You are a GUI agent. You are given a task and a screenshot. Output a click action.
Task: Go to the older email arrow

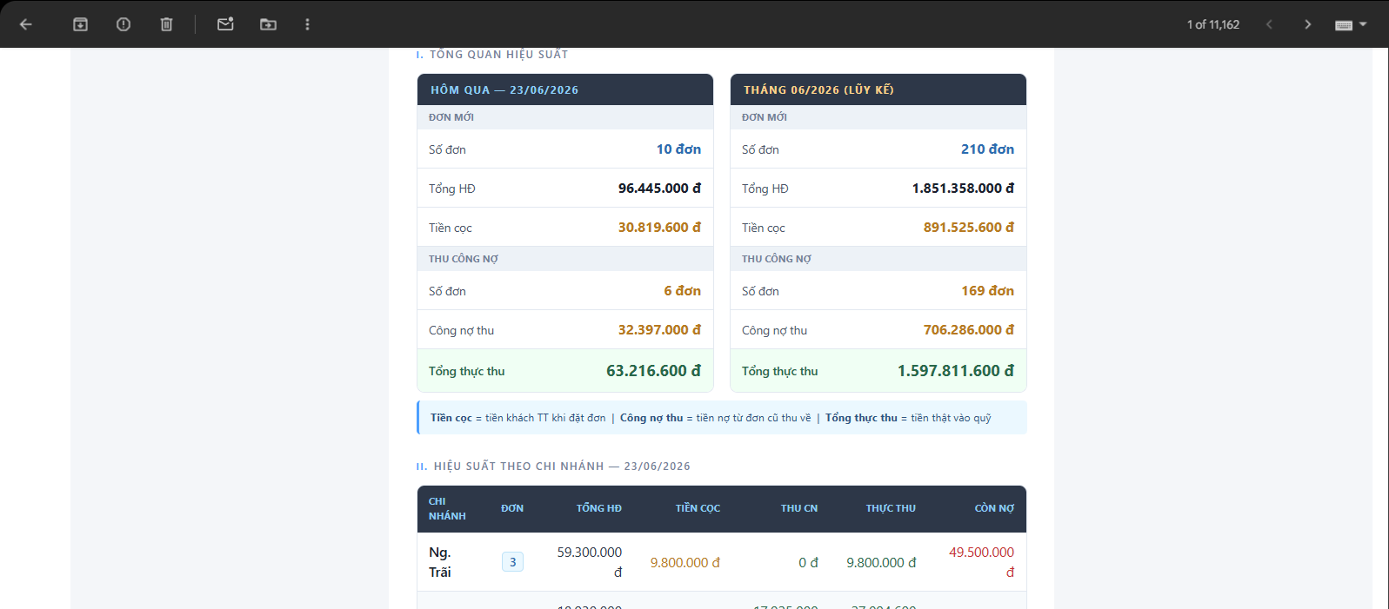coord(1307,24)
